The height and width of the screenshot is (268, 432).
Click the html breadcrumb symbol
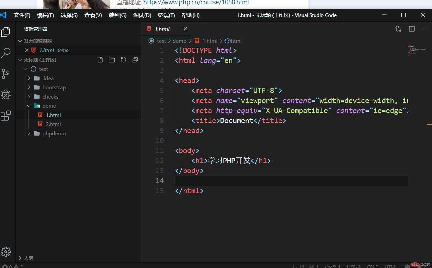tap(236, 41)
